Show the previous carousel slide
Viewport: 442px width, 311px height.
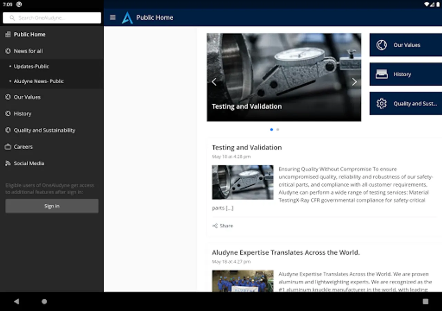click(x=214, y=82)
